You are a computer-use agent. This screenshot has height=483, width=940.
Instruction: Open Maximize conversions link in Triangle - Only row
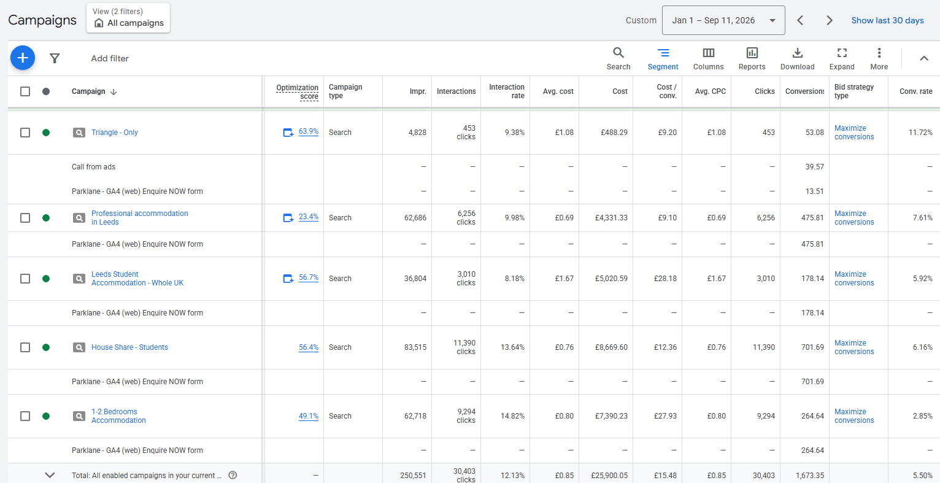point(854,133)
